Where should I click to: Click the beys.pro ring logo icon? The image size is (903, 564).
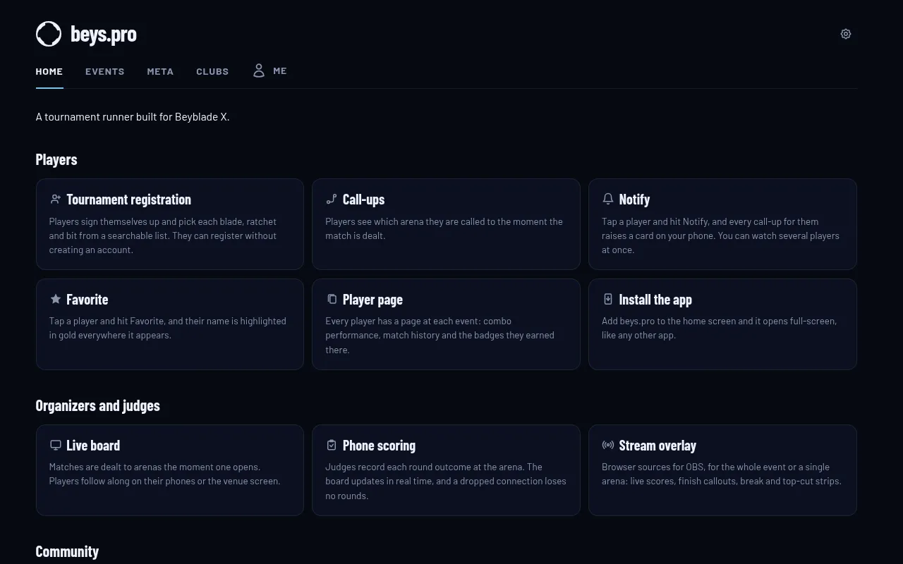(x=49, y=34)
